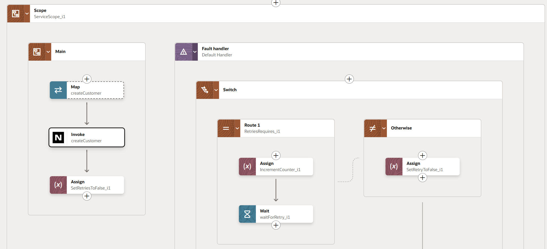Add action below SetRetriesToFalse_i1 assign
Screen dimensions: 547x249
point(87,196)
